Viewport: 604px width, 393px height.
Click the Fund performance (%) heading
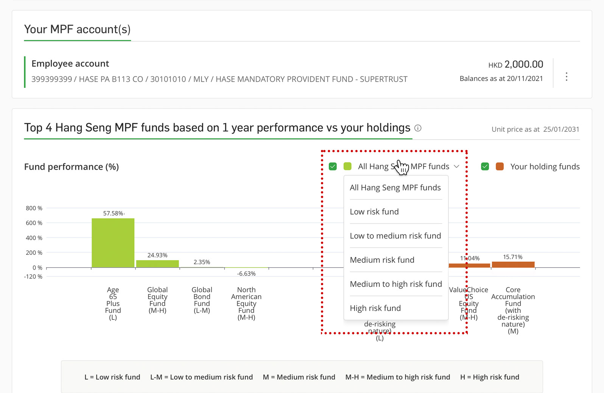[72, 167]
